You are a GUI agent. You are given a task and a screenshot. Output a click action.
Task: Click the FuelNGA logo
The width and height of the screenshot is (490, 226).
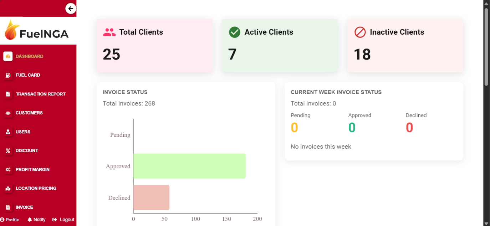pyautogui.click(x=37, y=31)
